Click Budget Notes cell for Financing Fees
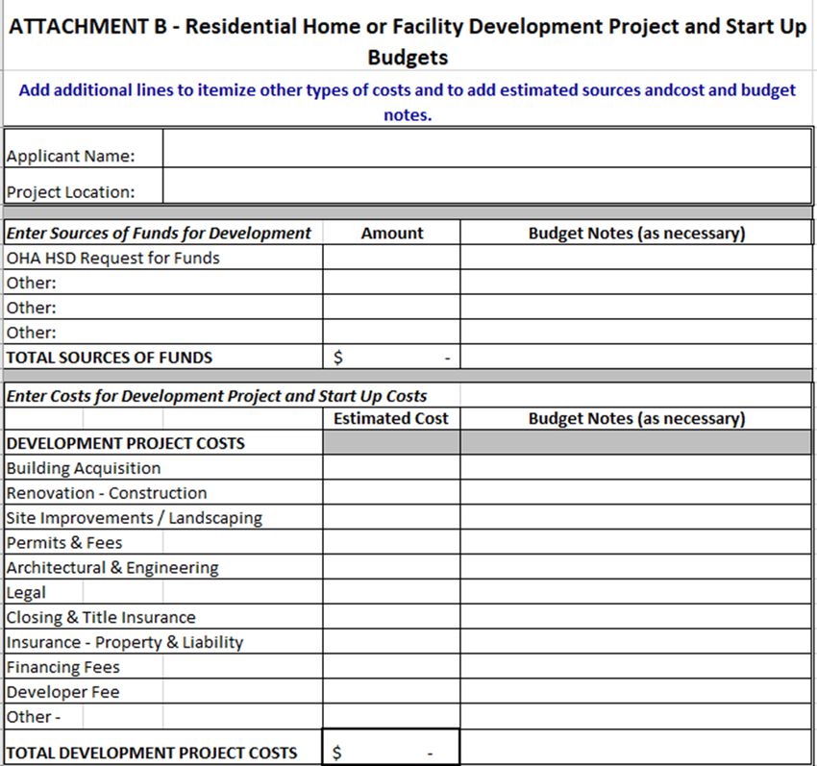This screenshot has width=817, height=766. [636, 666]
